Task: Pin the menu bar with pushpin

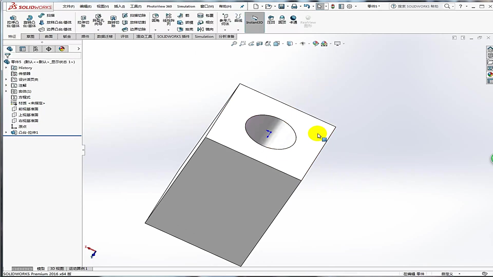Action: click(x=242, y=6)
